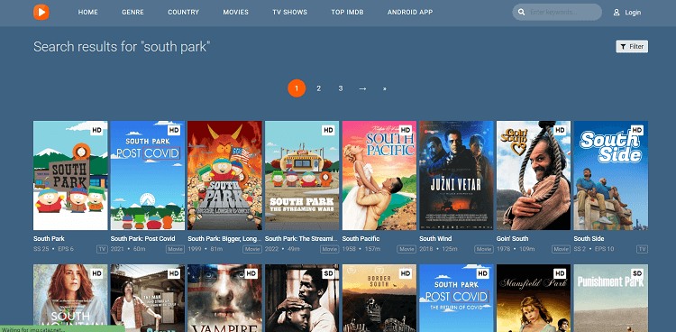Open the TV Shows section
676x332 pixels.
289,12
